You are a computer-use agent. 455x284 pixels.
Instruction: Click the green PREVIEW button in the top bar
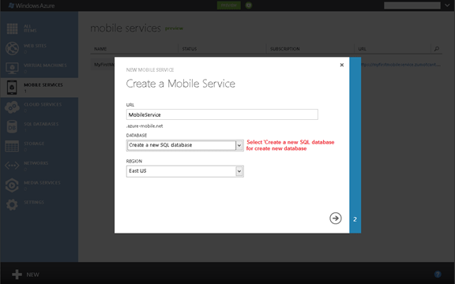click(x=228, y=6)
